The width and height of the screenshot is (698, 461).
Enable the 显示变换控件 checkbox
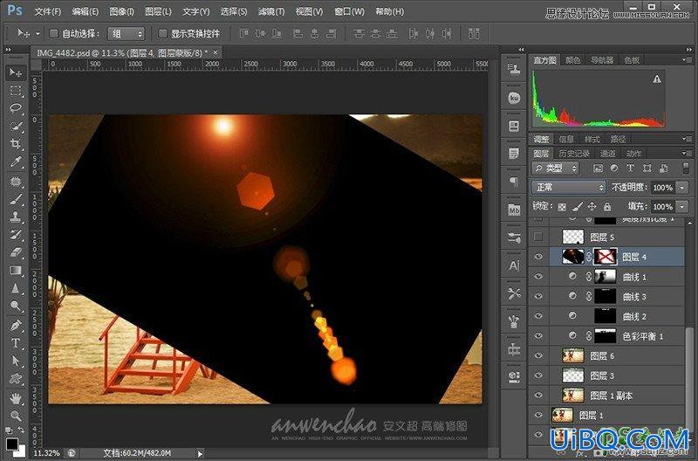(162, 33)
